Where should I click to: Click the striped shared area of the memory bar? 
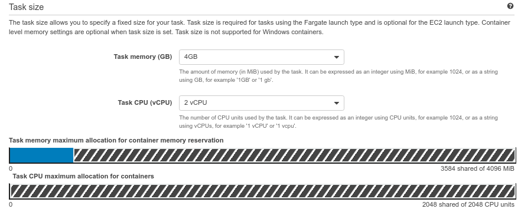click(294, 155)
